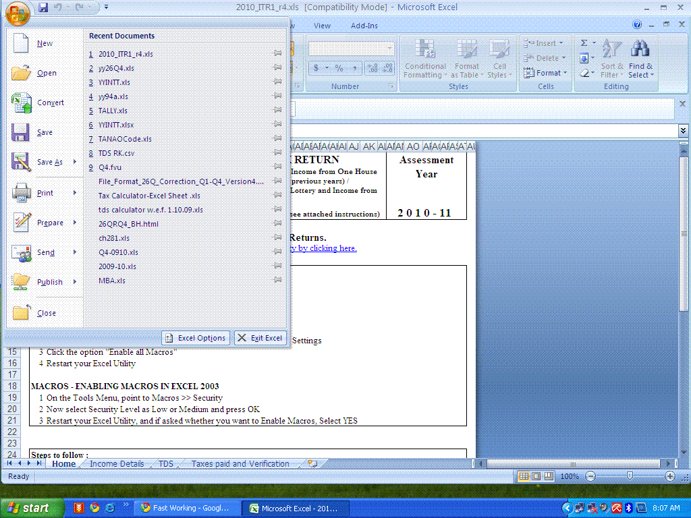The width and height of the screenshot is (691, 518).
Task: Click the Excel Options button
Action: point(196,338)
